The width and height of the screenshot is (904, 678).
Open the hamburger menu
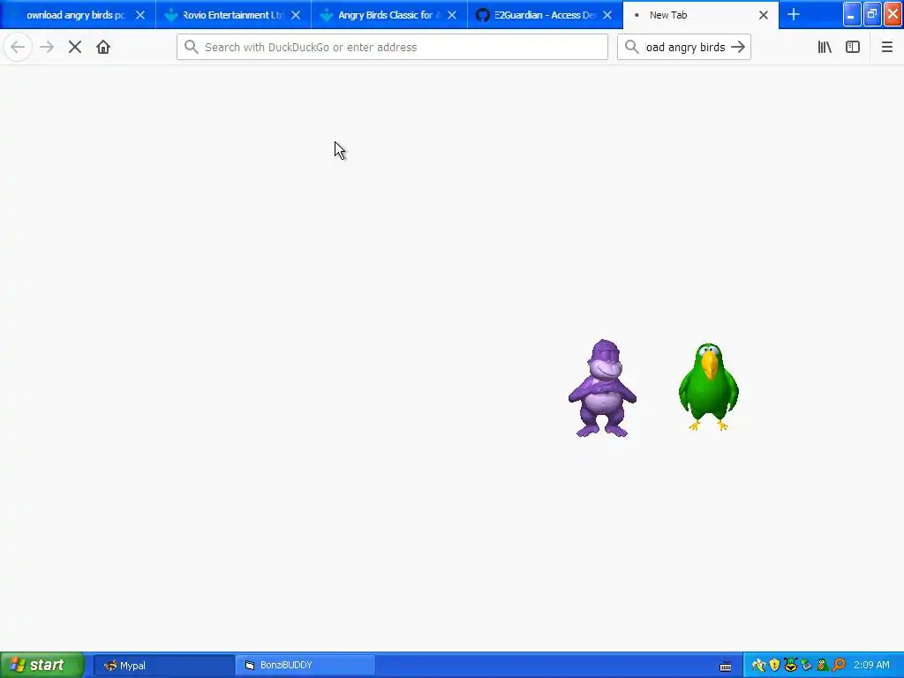(886, 47)
